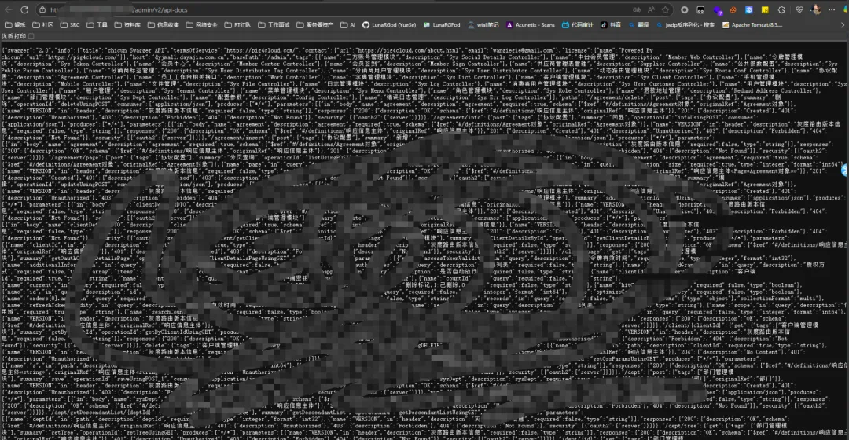
Task: Tick the 优质打印 checkbox
Action: pyautogui.click(x=31, y=36)
